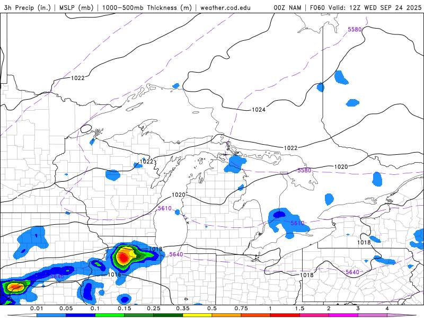Click the legend value 2

329,308
